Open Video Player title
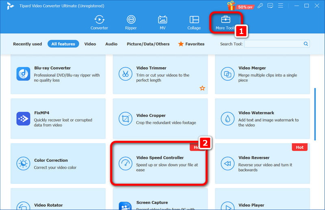This screenshot has height=210, width=325. point(251,205)
